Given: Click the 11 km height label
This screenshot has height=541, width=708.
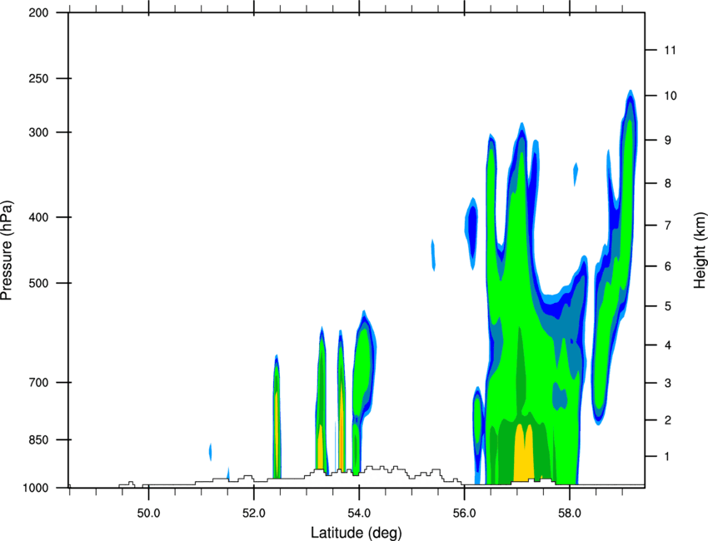Looking at the screenshot, I should (670, 50).
